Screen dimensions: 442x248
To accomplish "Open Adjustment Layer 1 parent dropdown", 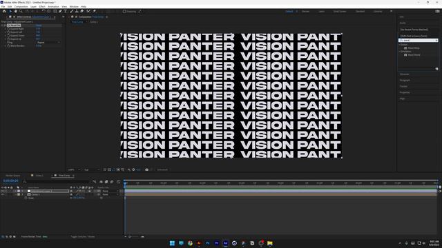I will tap(110, 192).
